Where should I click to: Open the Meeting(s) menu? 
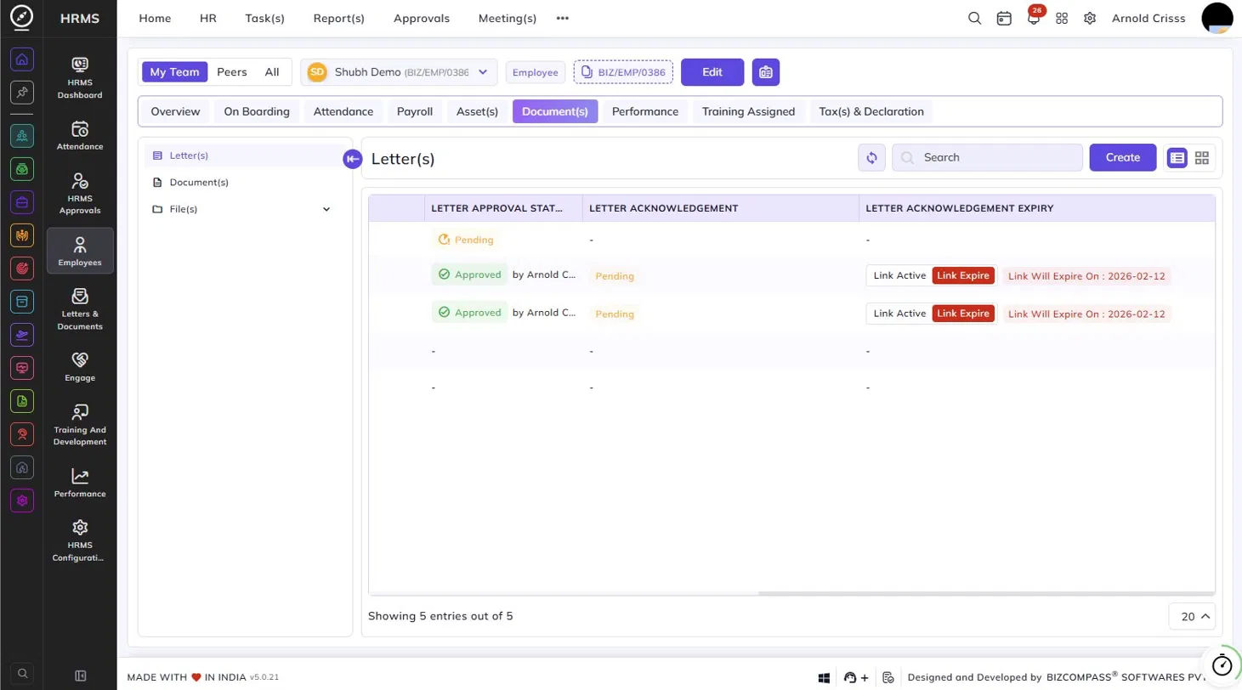point(508,18)
